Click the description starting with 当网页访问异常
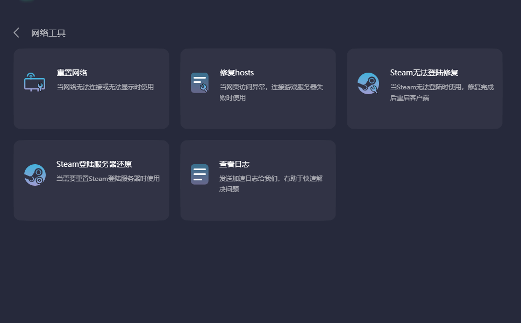Image resolution: width=521 pixels, height=323 pixels. pos(271,92)
